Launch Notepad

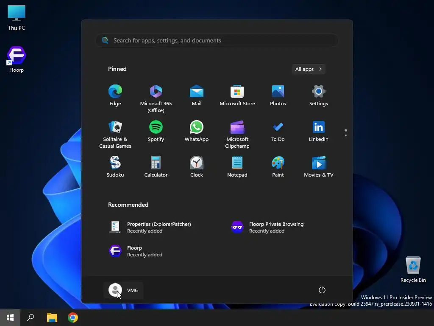[237, 167]
